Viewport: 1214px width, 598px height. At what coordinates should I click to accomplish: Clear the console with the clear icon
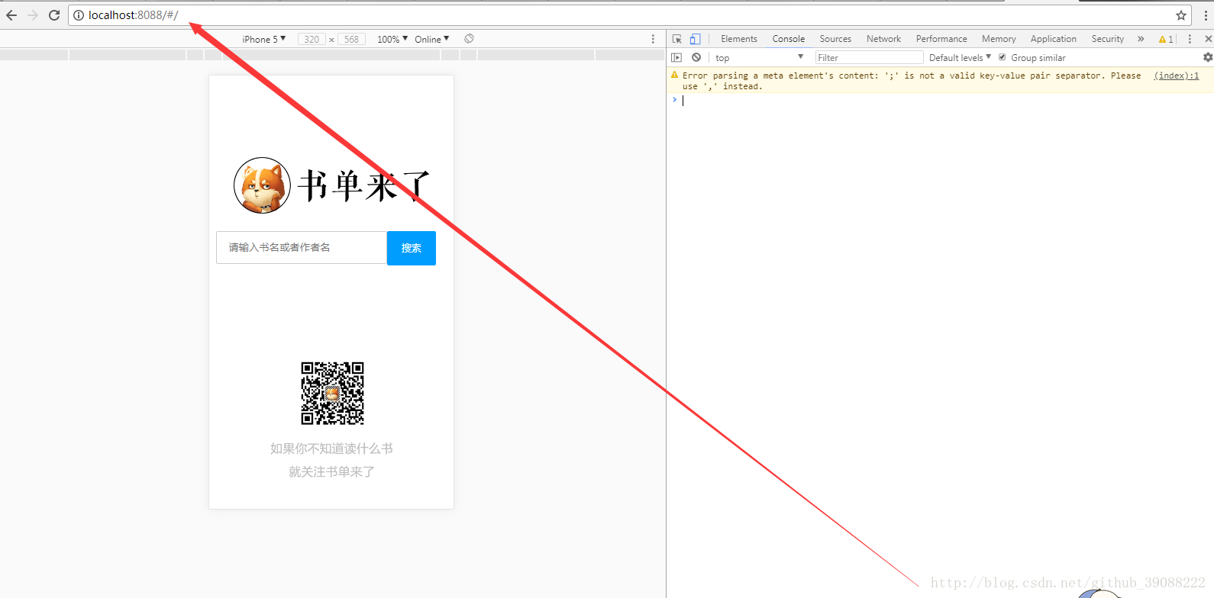(696, 58)
